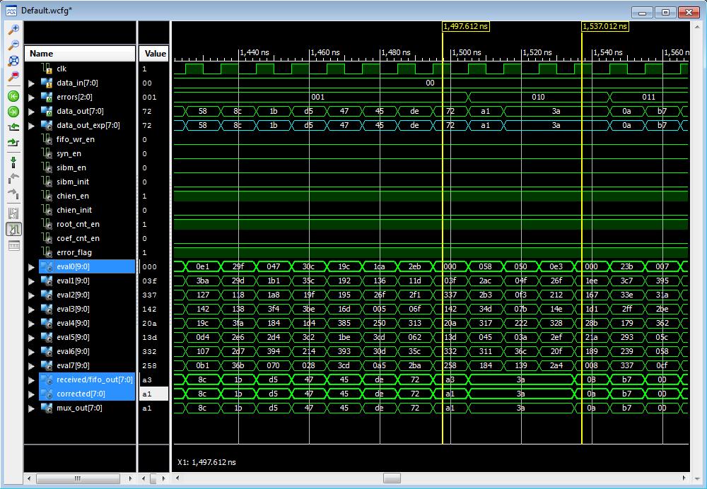Expand the eval3[9:0] bus

(31, 310)
